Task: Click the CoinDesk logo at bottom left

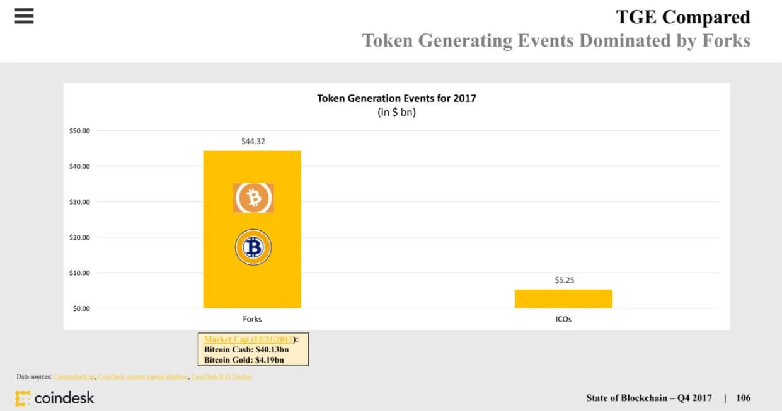Action: [x=55, y=398]
